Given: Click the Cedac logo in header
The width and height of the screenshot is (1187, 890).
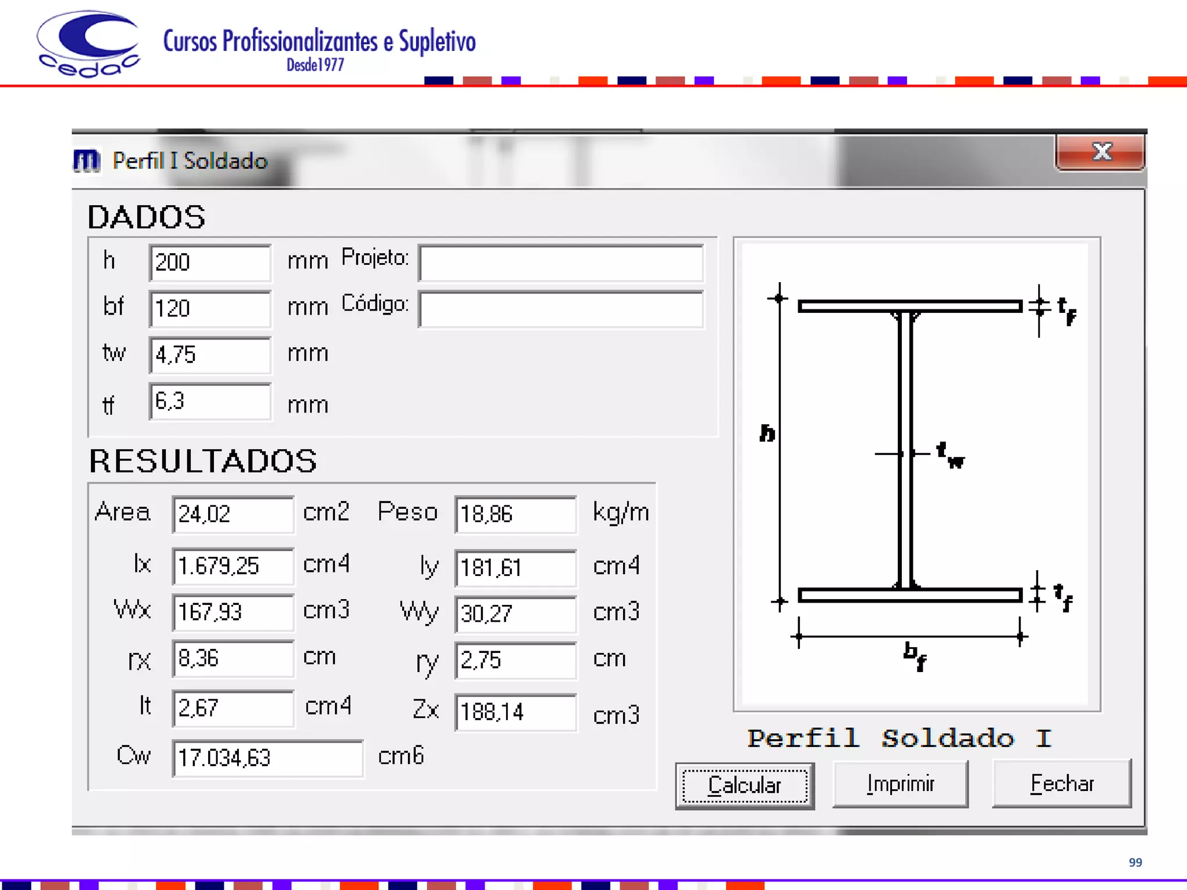Looking at the screenshot, I should click(x=88, y=44).
